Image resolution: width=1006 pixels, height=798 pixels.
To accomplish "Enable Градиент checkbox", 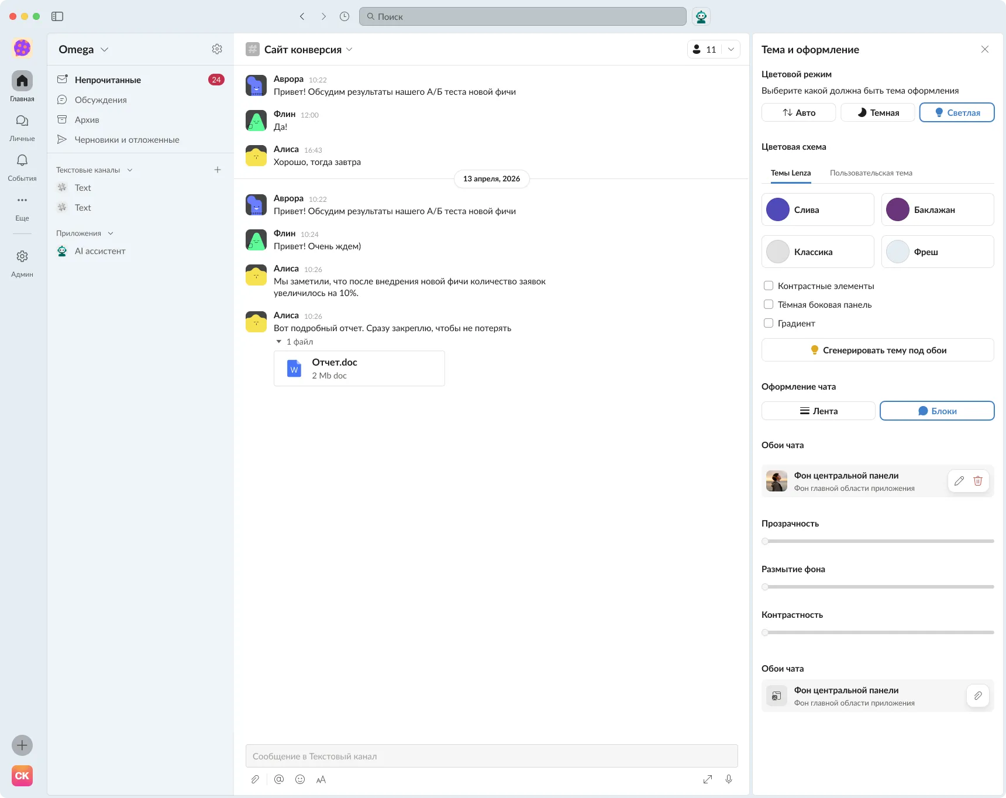I will coord(769,323).
